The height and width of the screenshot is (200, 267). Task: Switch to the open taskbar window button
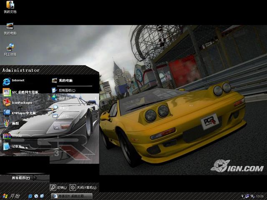[x=71, y=196]
